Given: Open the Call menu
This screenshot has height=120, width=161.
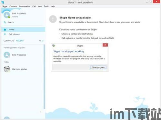Looking at the screenshot, I should pyautogui.click(x=34, y=6).
